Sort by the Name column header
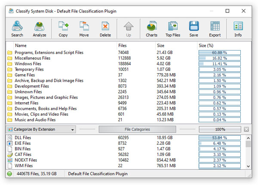Screen dimensions: 258x185 tap(21, 45)
